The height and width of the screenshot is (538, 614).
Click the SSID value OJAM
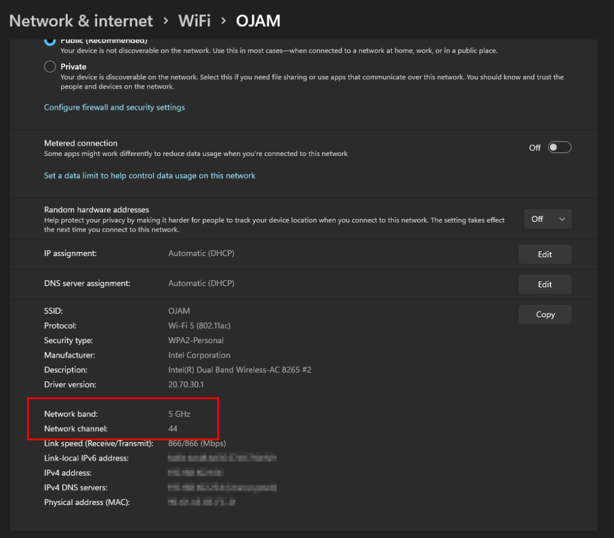click(x=179, y=311)
